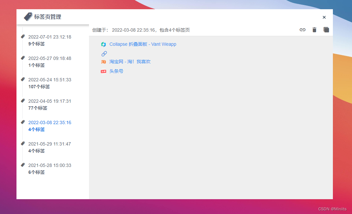
Task: Select the 2022-05-27 09:18:48 group
Action: pyautogui.click(x=50, y=62)
